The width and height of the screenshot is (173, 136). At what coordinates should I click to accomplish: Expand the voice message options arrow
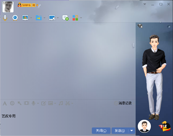click(38, 103)
